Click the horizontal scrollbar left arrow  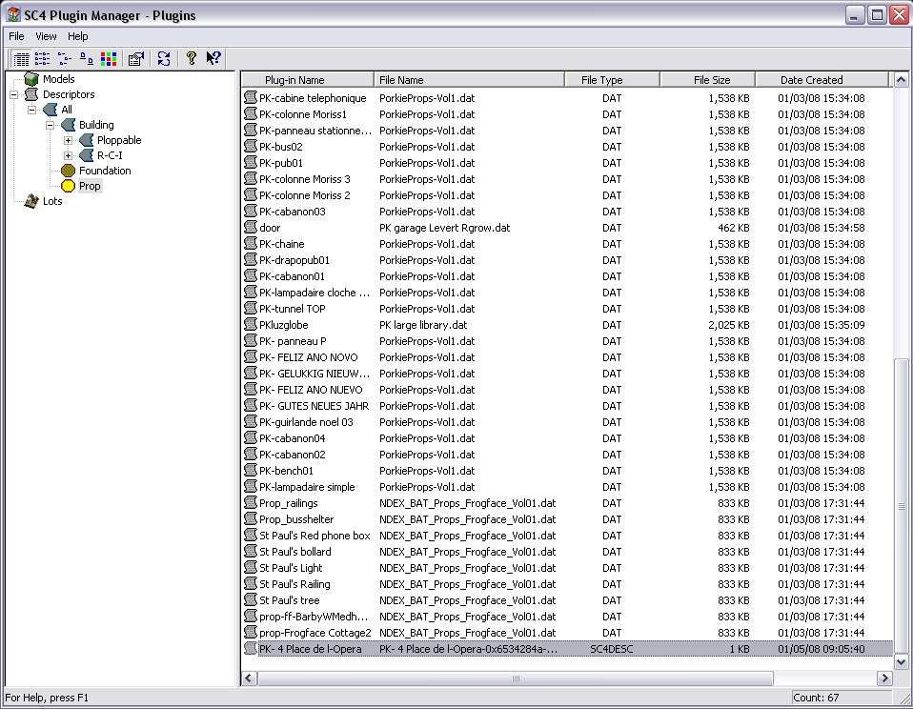click(x=249, y=679)
